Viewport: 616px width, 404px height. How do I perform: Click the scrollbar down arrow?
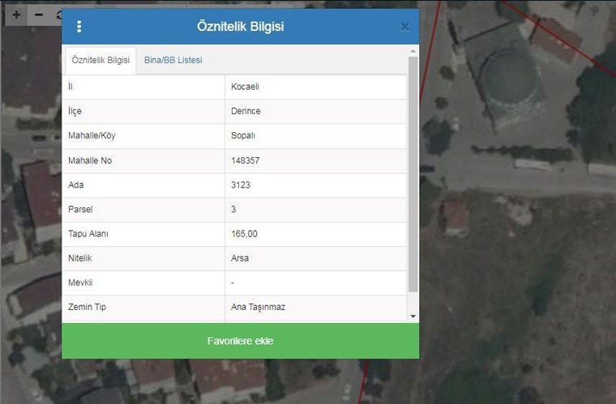pos(413,316)
